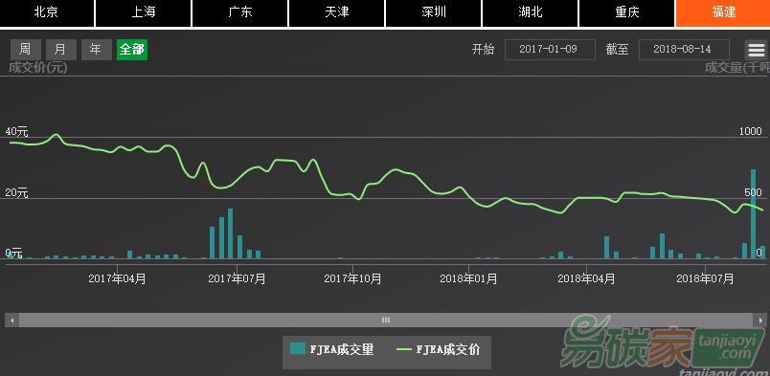Image resolution: width=770 pixels, height=376 pixels.
Task: Click the range scrollbar handle grip
Action: pyautogui.click(x=386, y=321)
